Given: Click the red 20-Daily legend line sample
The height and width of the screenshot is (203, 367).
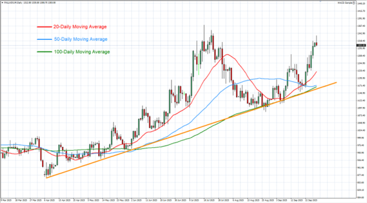Looking at the screenshot, I should [44, 27].
